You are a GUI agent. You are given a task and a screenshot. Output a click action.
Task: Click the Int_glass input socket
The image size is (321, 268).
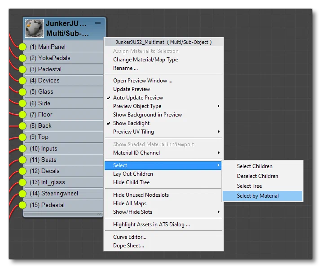22,182
